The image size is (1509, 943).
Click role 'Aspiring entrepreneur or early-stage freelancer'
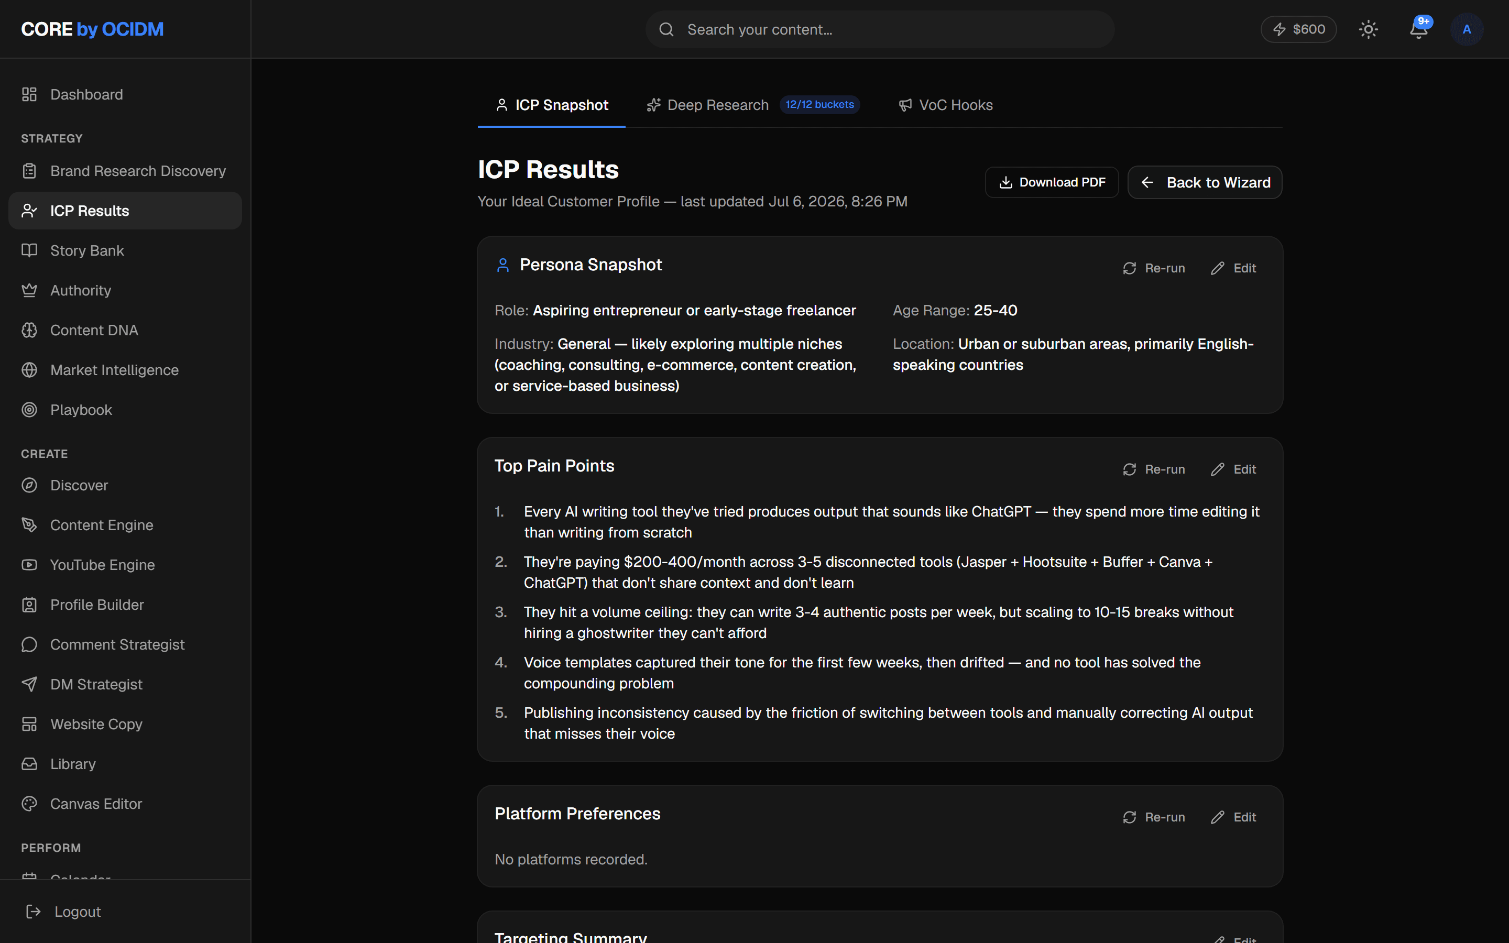tap(694, 311)
